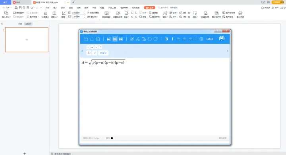Screen dimensions: 286x155
Task: Open the File menu
Action: tap(7, 8)
